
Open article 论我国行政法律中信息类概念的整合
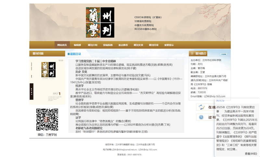[101, 121]
